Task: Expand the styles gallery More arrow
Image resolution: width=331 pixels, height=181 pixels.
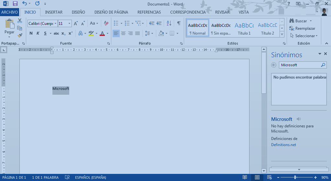Action: click(x=282, y=34)
